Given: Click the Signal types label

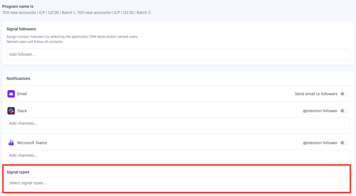Looking at the screenshot, I should tap(18, 172).
